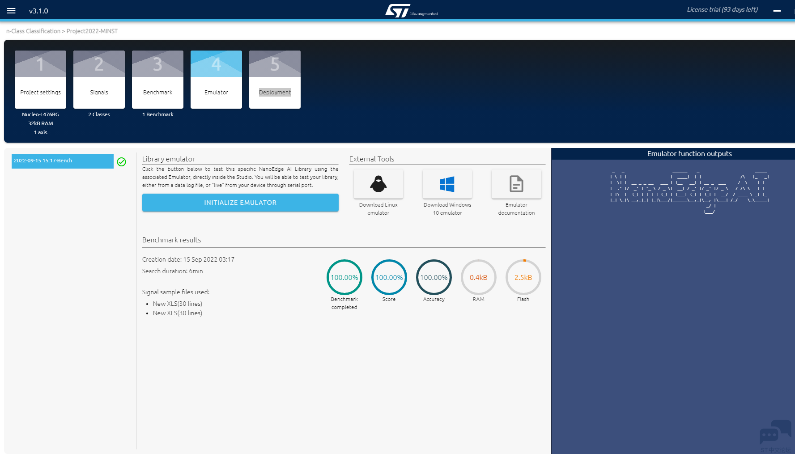
Task: Click the NanoEdge AI ASCII banner
Action: pyautogui.click(x=689, y=193)
